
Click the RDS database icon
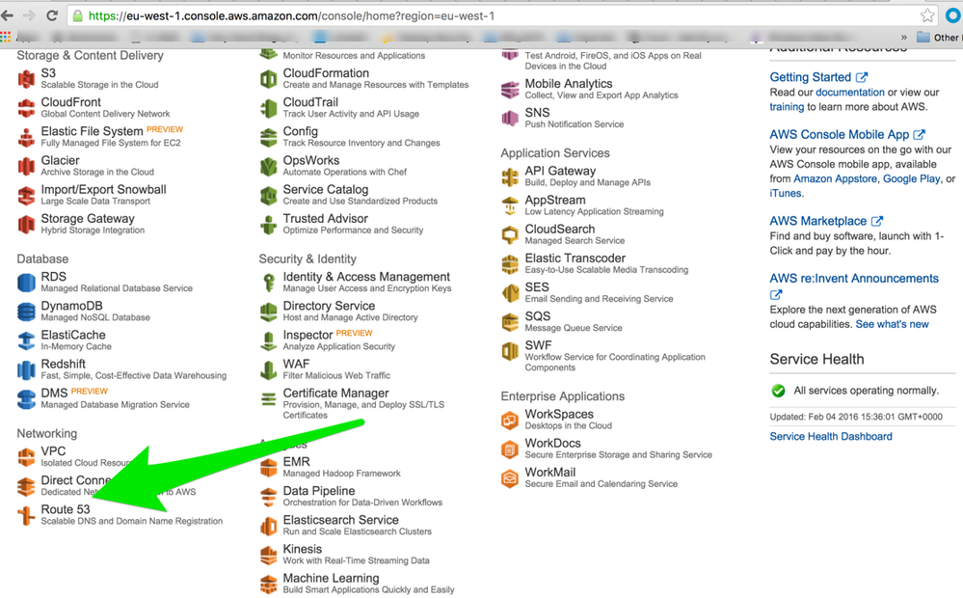tap(26, 282)
